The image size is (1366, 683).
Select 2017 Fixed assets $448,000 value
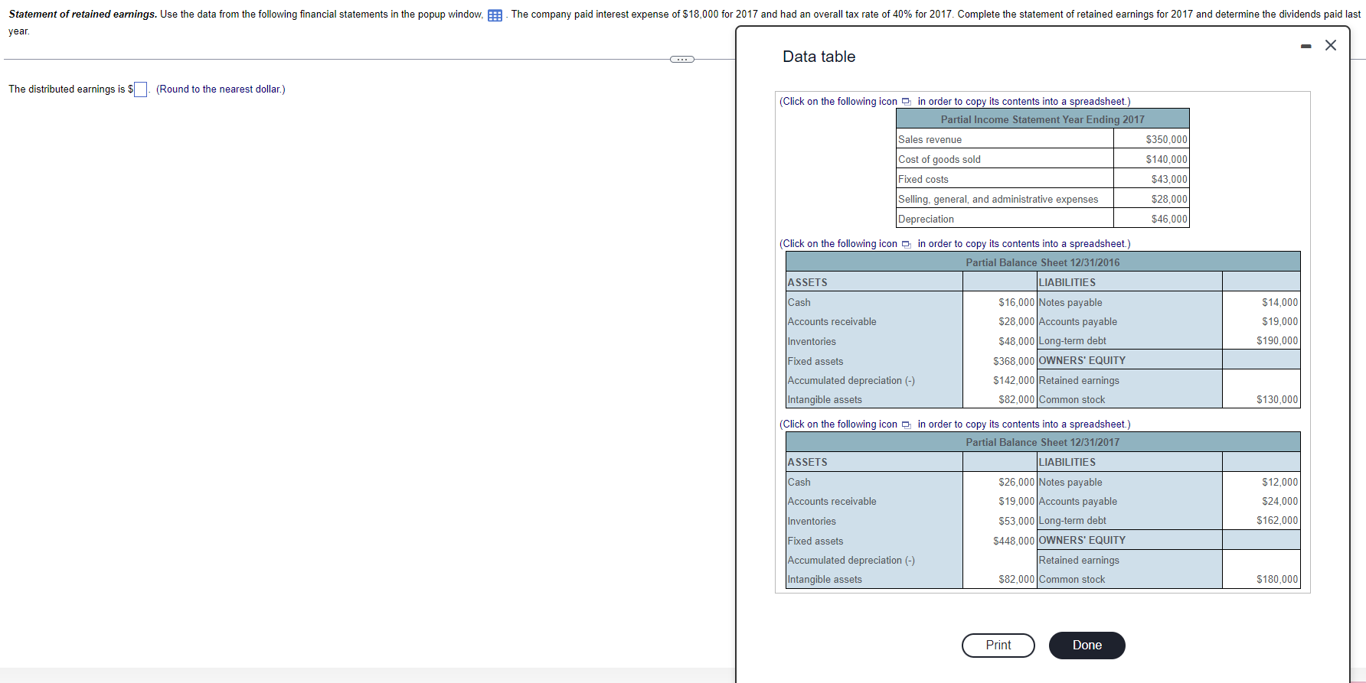pos(1014,541)
